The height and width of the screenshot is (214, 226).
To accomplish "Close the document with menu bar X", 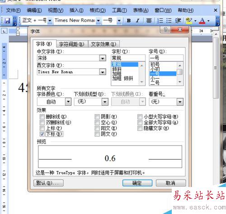I will [216, 10].
